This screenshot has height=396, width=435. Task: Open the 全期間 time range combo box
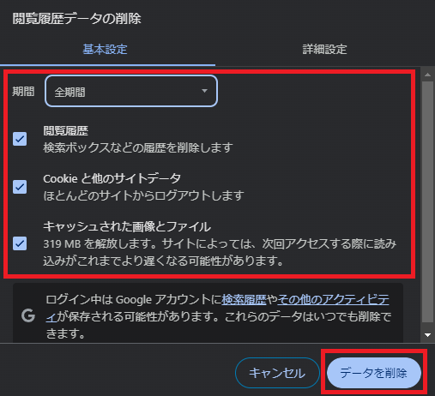coord(131,91)
